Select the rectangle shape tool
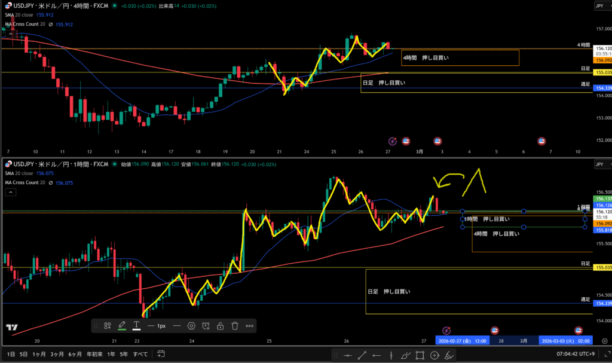Screen dimensions: 612x363 420,355
